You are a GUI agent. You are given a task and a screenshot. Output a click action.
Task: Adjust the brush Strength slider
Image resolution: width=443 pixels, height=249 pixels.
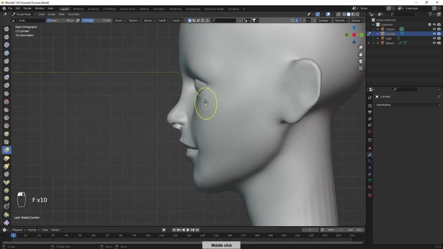pyautogui.click(x=97, y=20)
